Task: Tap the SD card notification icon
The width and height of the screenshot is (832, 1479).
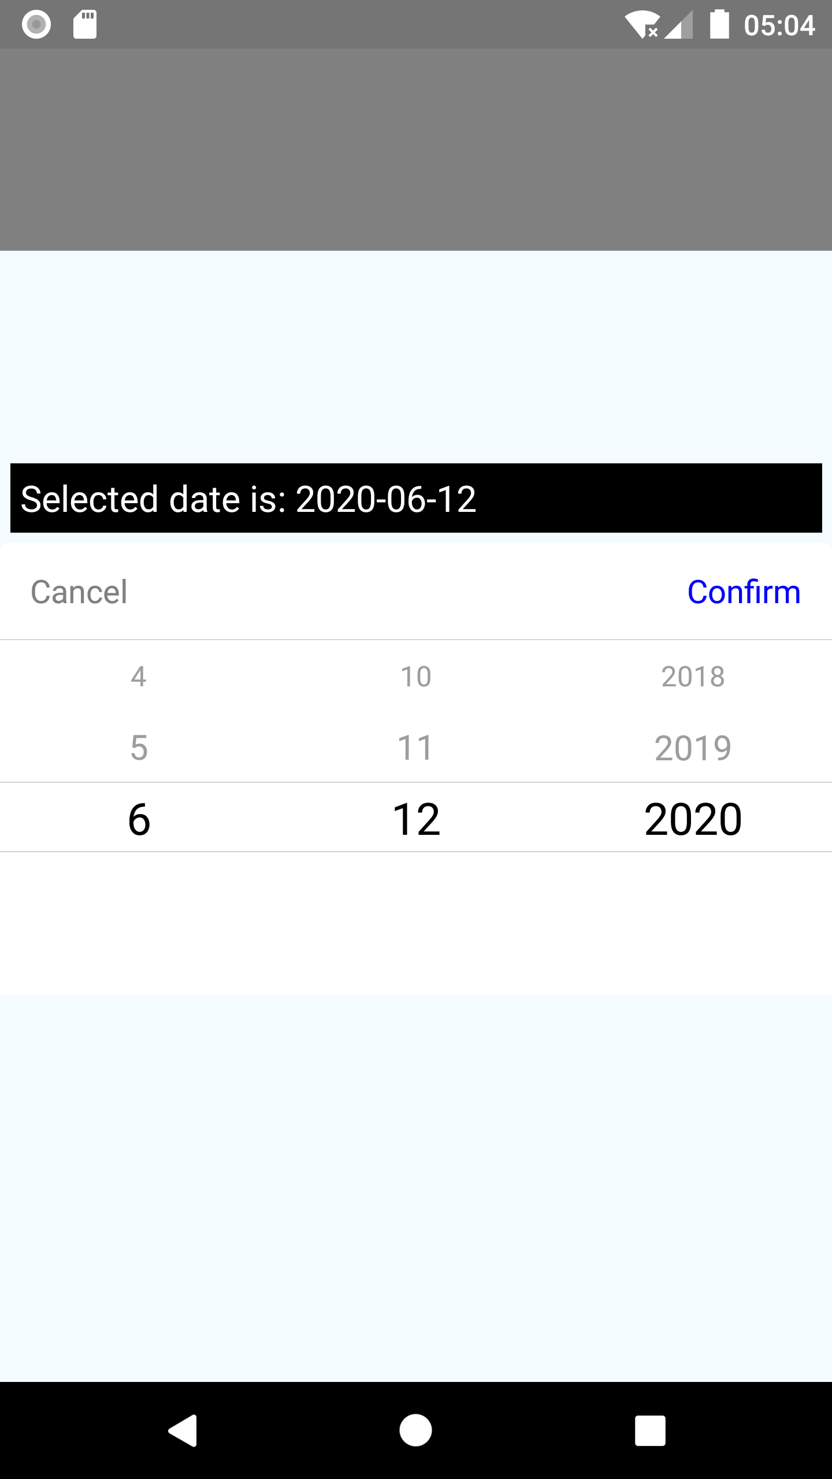Action: click(85, 24)
